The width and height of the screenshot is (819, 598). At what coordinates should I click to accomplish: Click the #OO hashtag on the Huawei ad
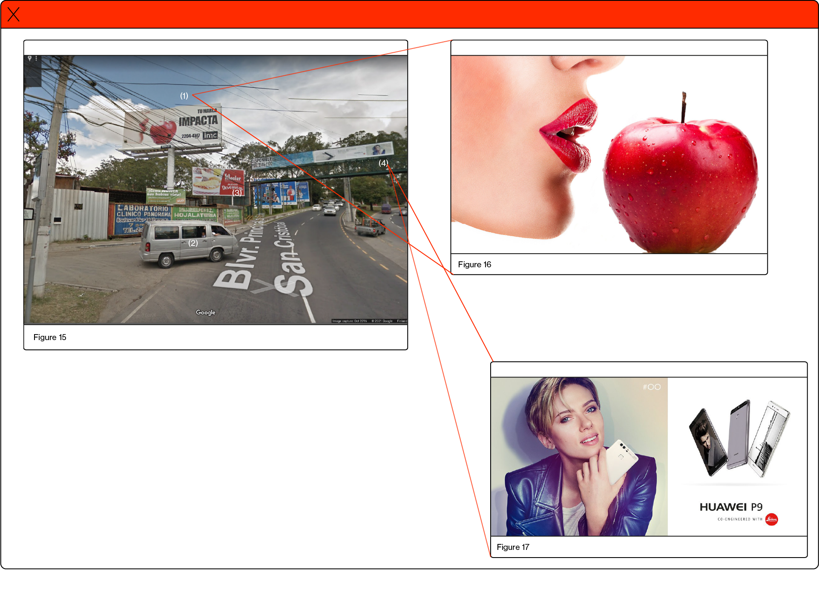click(x=652, y=387)
